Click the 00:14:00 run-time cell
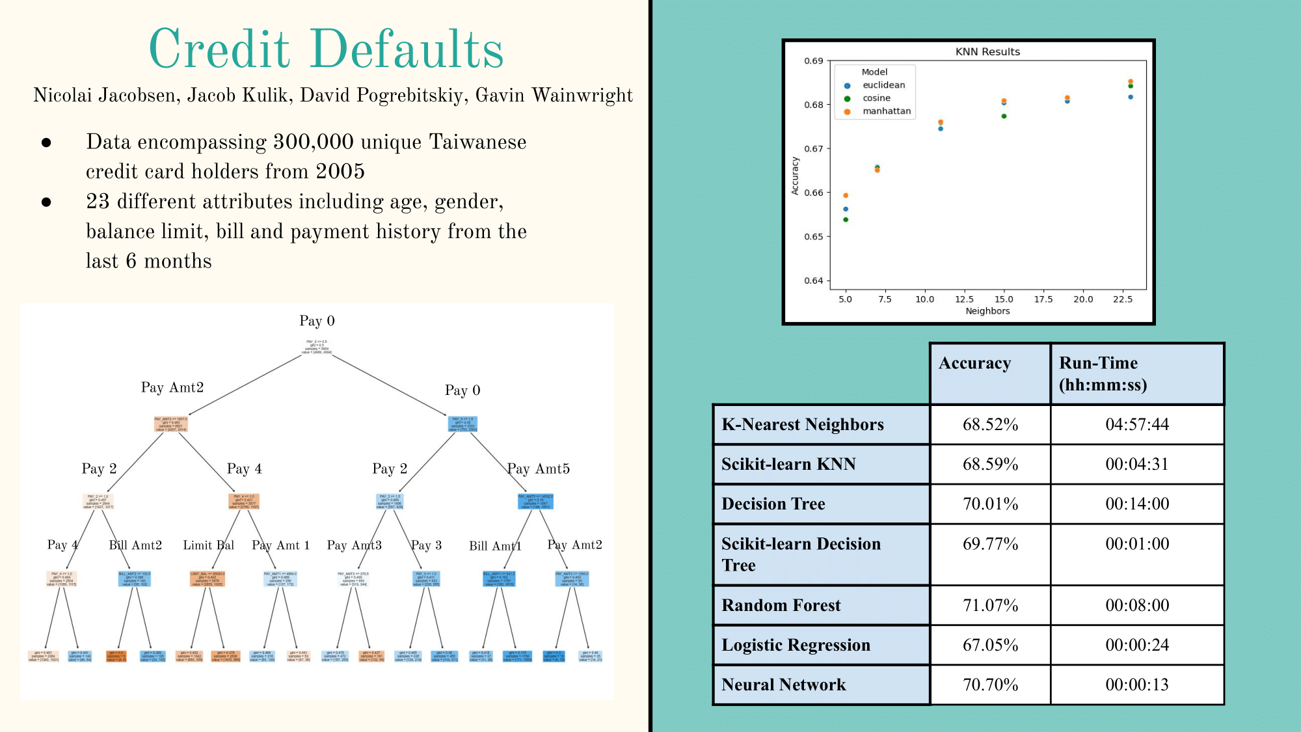 [1137, 504]
